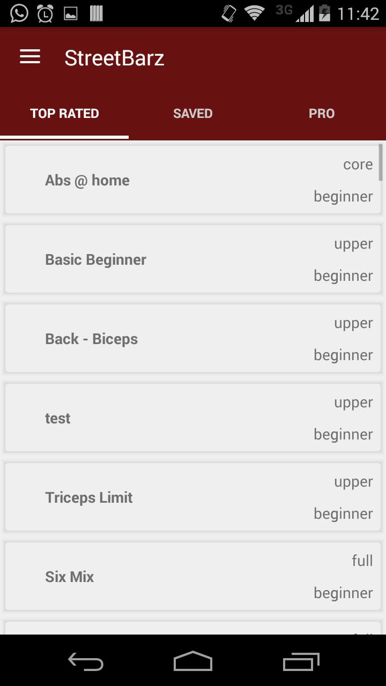The height and width of the screenshot is (686, 386).
Task: Open the Triceps Limit workout
Action: (193, 497)
